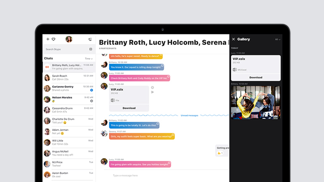Click the Unread messages divider label

[189, 116]
